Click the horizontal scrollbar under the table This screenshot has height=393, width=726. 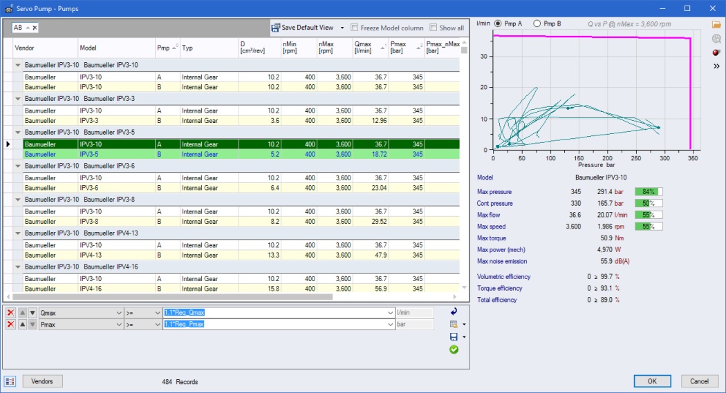(x=173, y=296)
